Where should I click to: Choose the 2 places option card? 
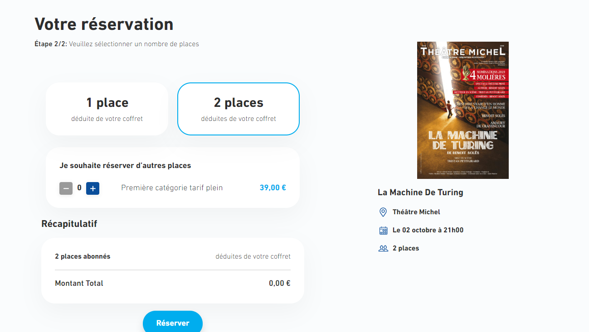[x=239, y=109]
